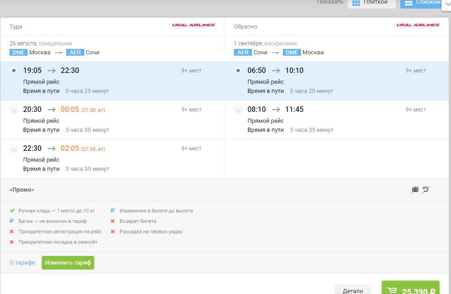Switch to Плиткой tile view

click(371, 3)
